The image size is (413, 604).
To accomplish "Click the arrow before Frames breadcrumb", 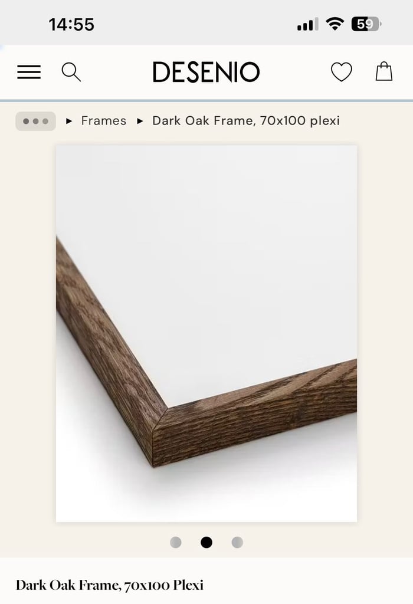I will click(x=70, y=121).
